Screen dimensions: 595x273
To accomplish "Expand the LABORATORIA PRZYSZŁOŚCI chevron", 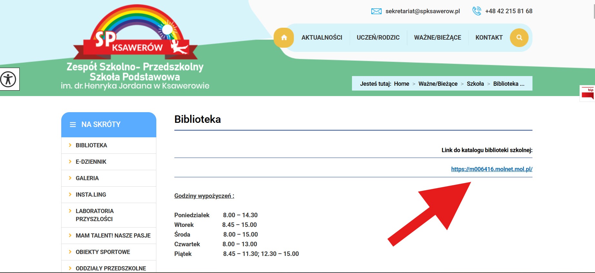I will click(x=70, y=211).
